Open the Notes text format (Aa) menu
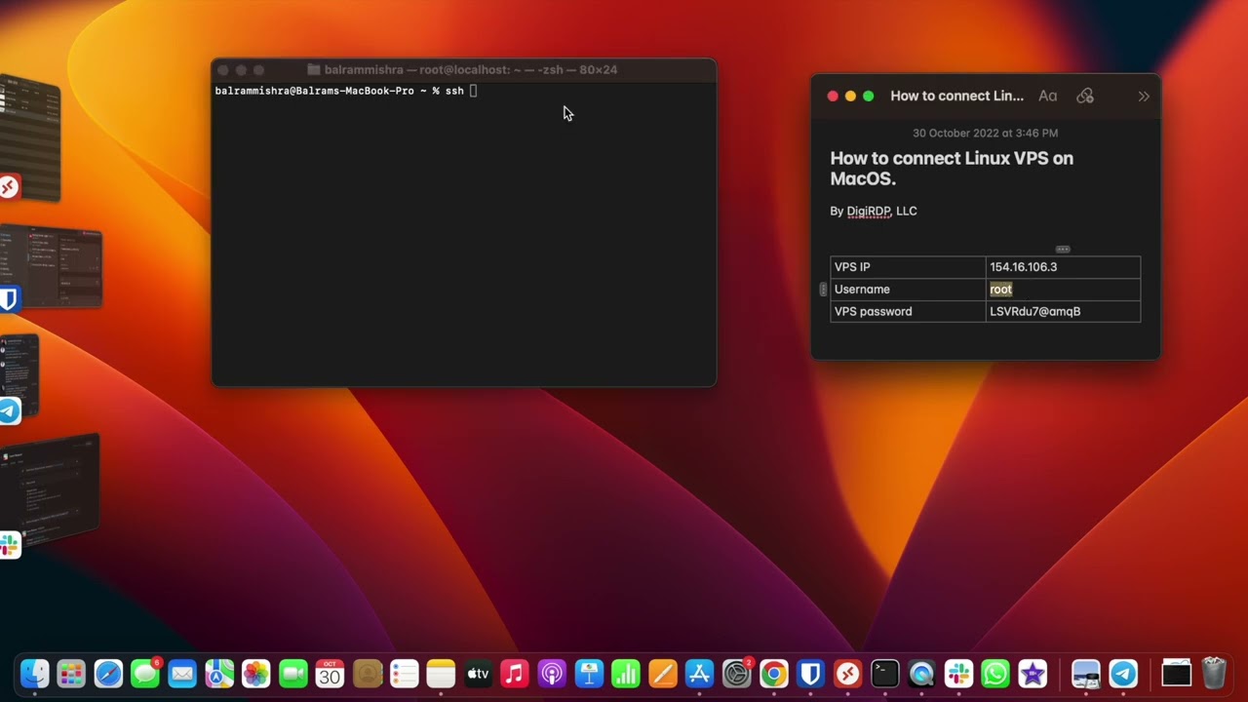Viewport: 1248px width, 702px height. (x=1047, y=96)
